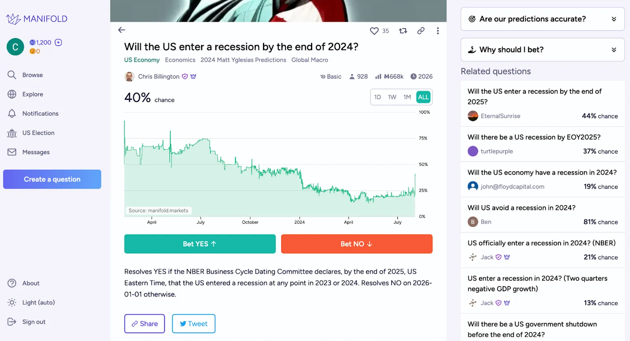The image size is (630, 341).
Task: Like the question with the heart icon
Action: (x=374, y=31)
